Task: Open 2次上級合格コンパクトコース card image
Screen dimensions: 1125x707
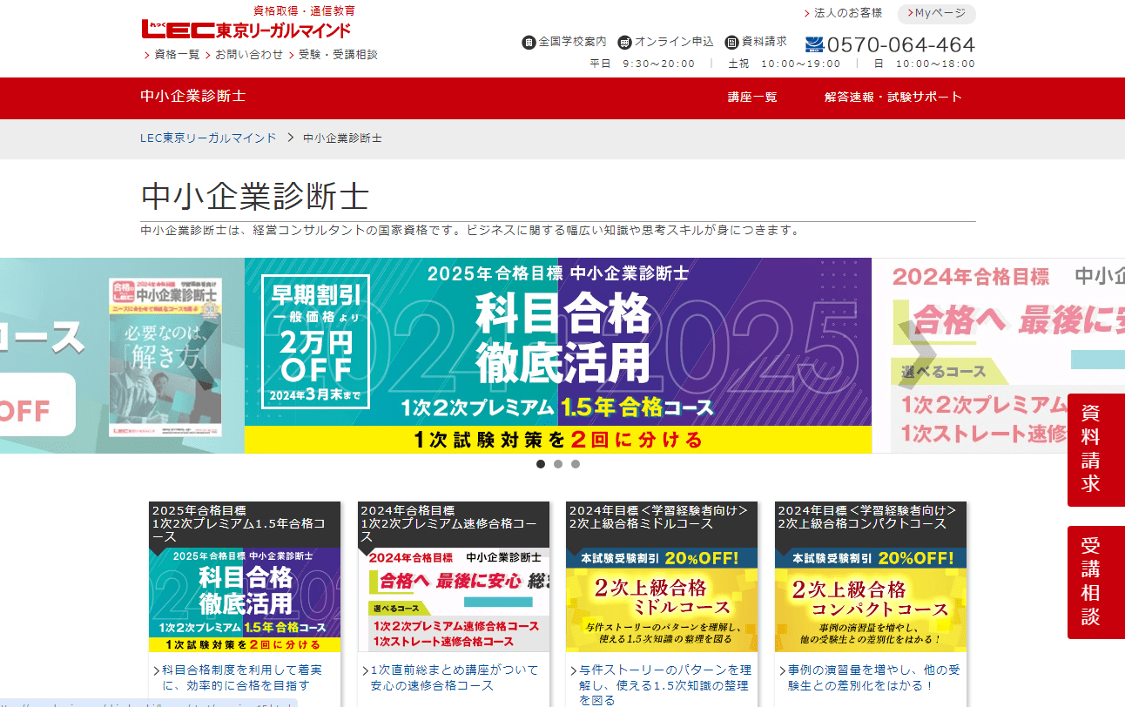Action: tap(871, 600)
